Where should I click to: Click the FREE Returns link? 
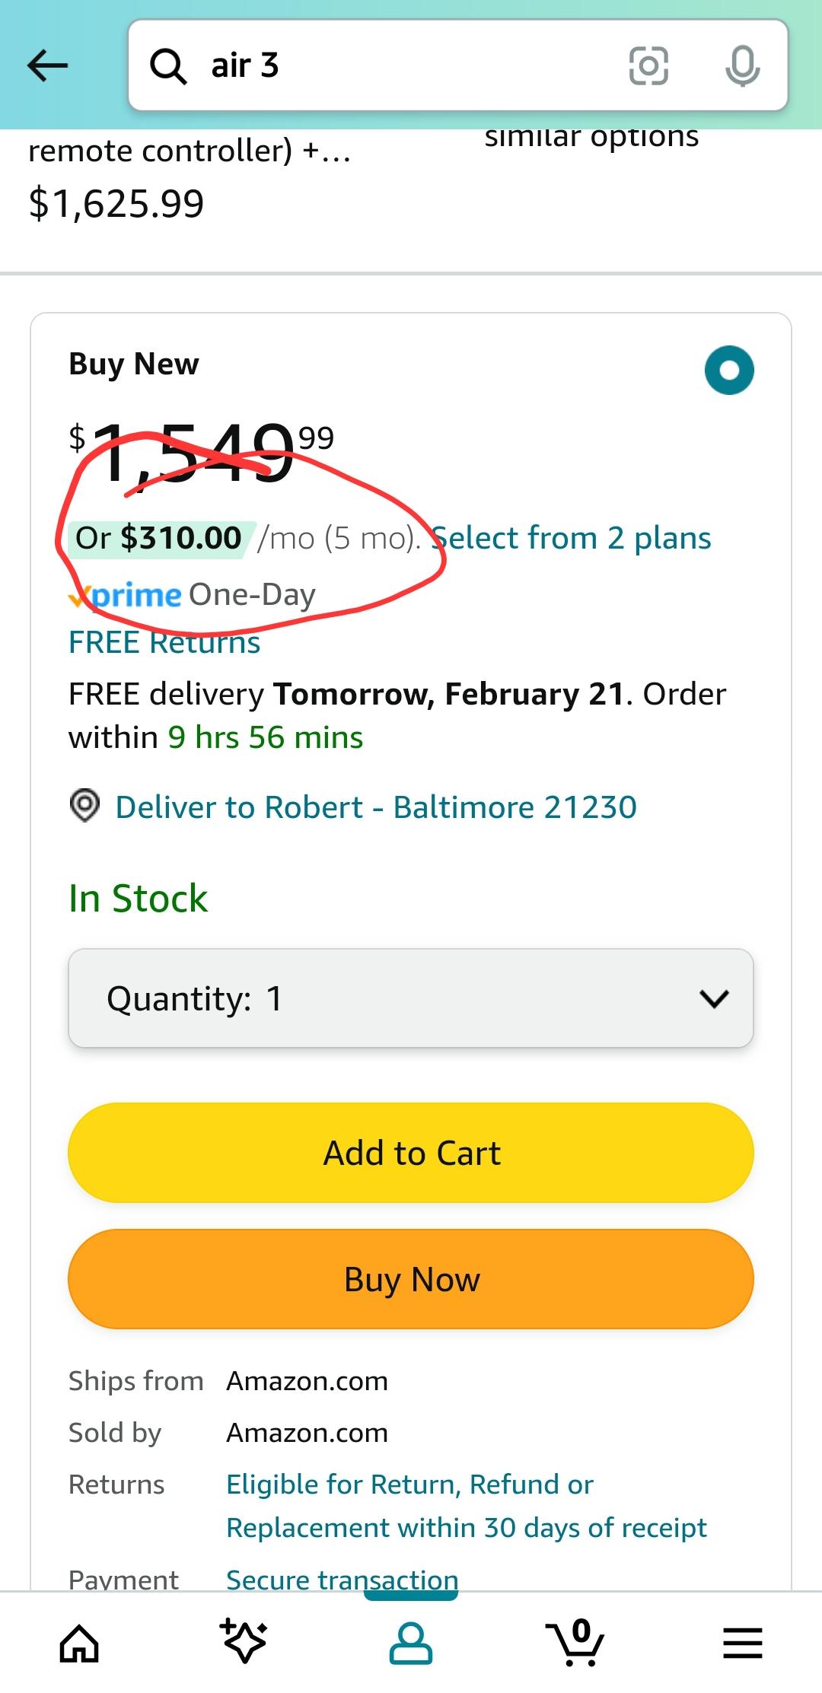(163, 643)
